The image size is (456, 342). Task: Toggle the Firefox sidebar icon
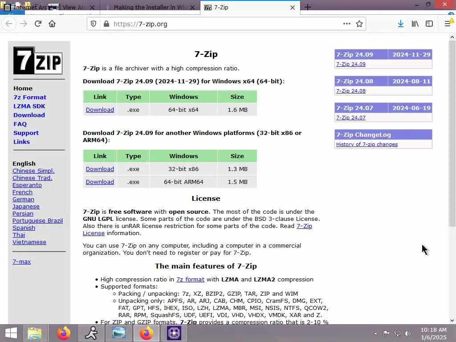point(429,24)
